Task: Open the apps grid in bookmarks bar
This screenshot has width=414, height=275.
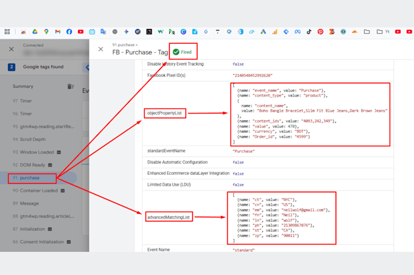Action: pos(7,32)
